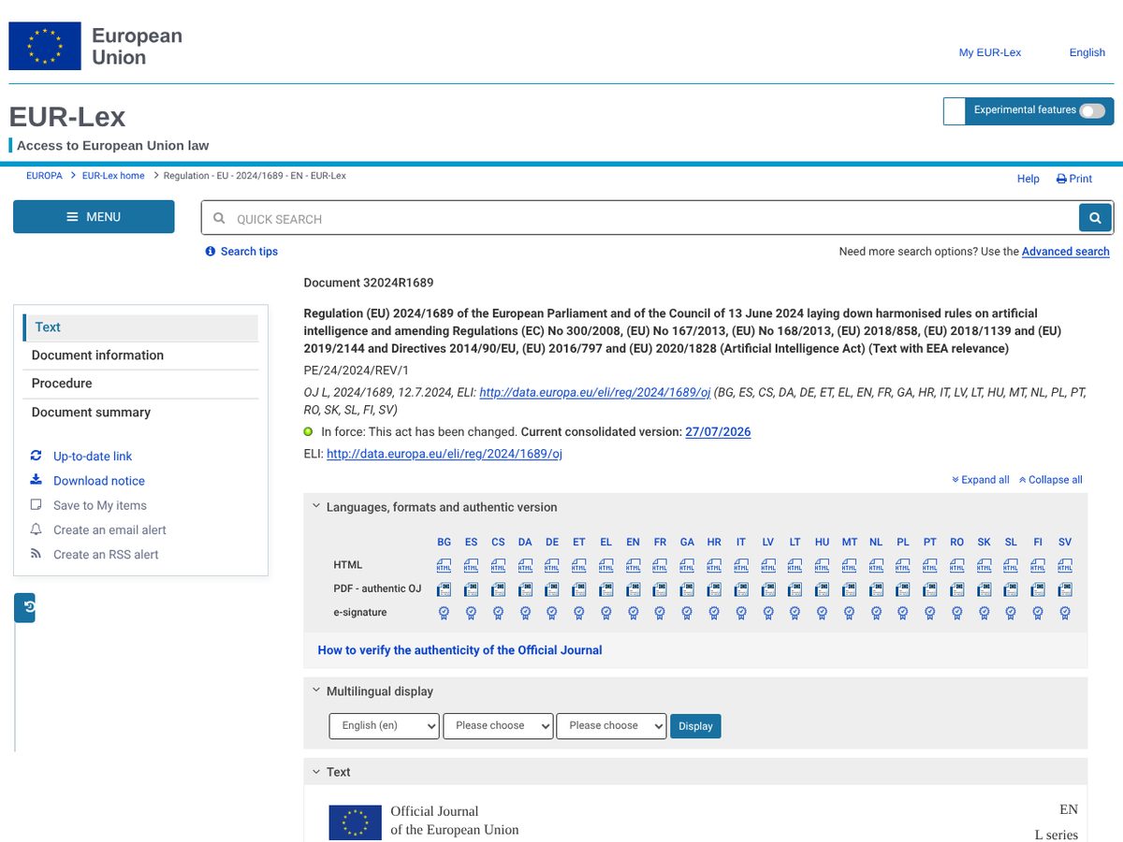The height and width of the screenshot is (842, 1123).
Task: Open authentic OJ PDF in GA
Action: coord(687,589)
